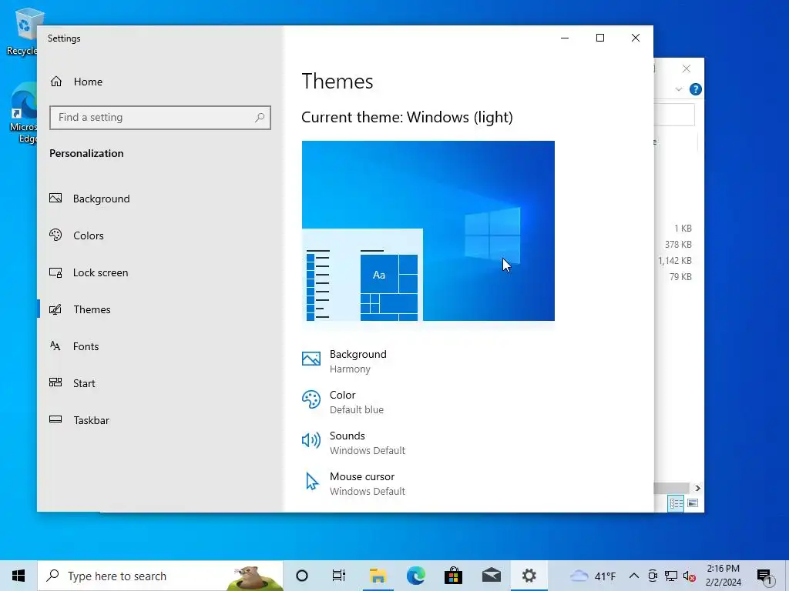The height and width of the screenshot is (591, 789).
Task: Show hidden system tray icons
Action: pos(634,576)
